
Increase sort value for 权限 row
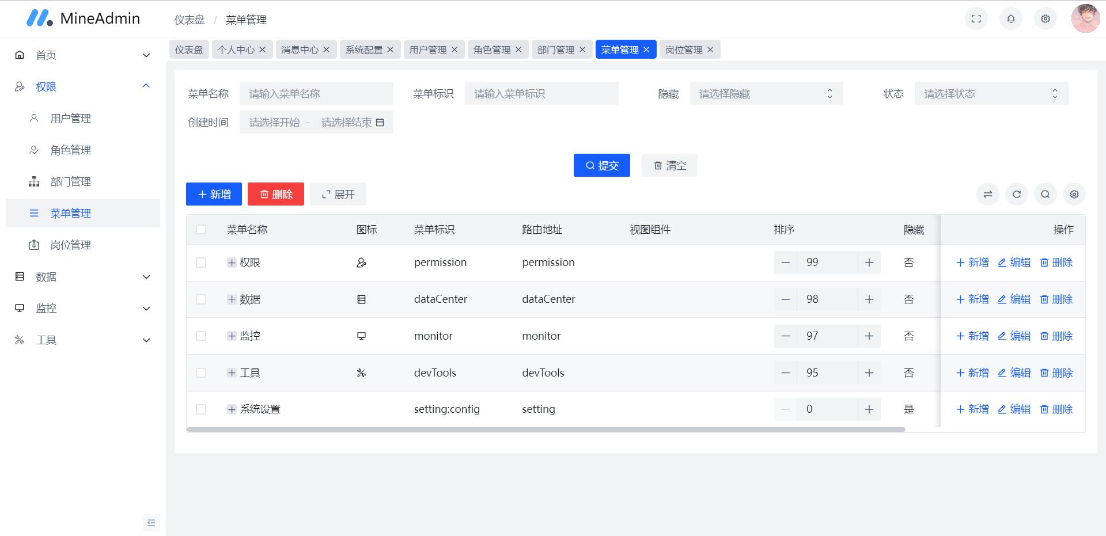pos(869,263)
